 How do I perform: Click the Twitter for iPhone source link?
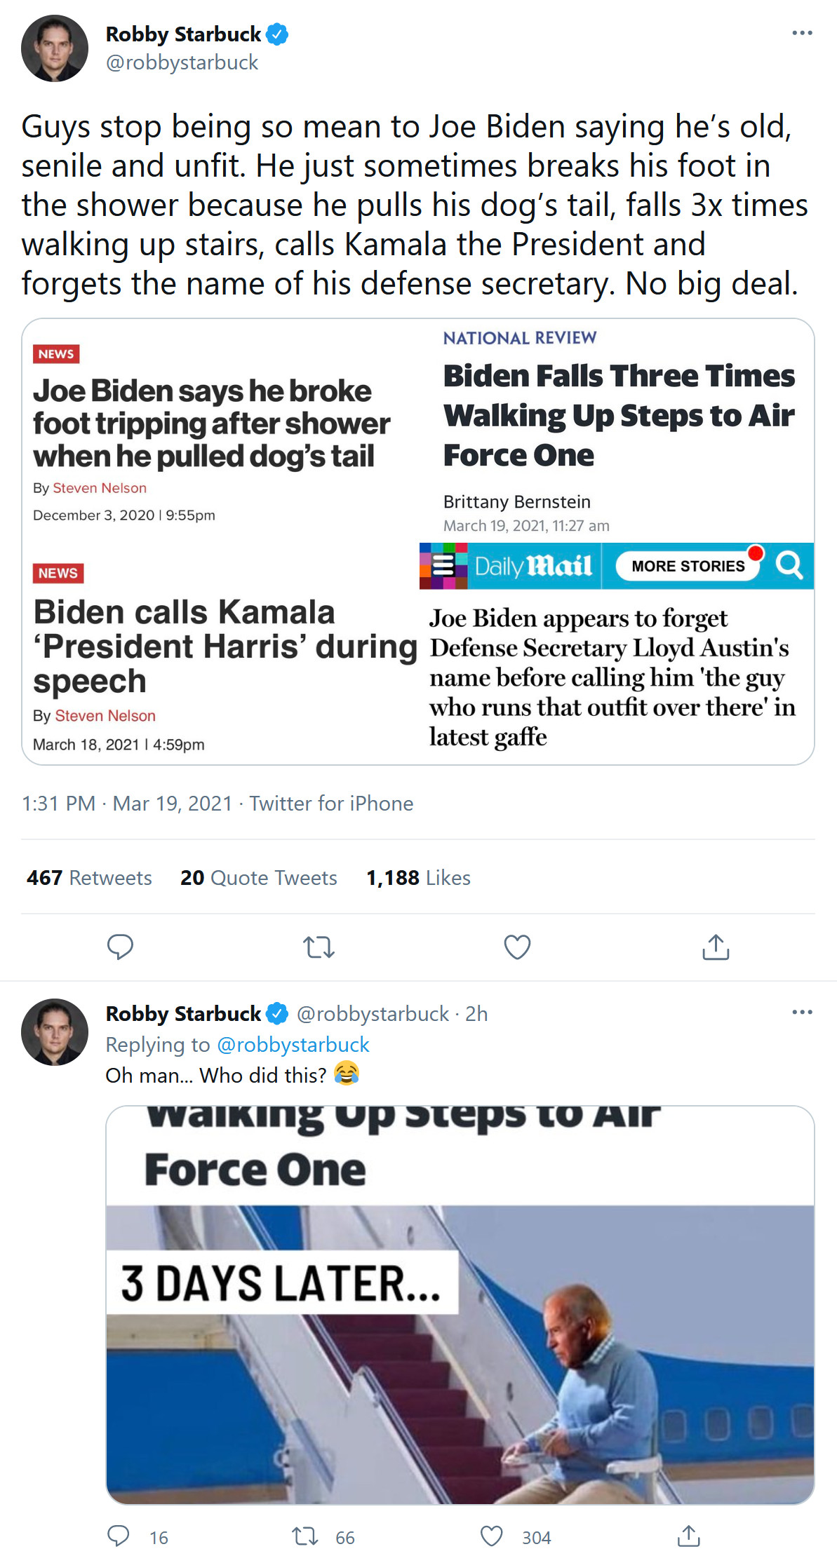[331, 804]
